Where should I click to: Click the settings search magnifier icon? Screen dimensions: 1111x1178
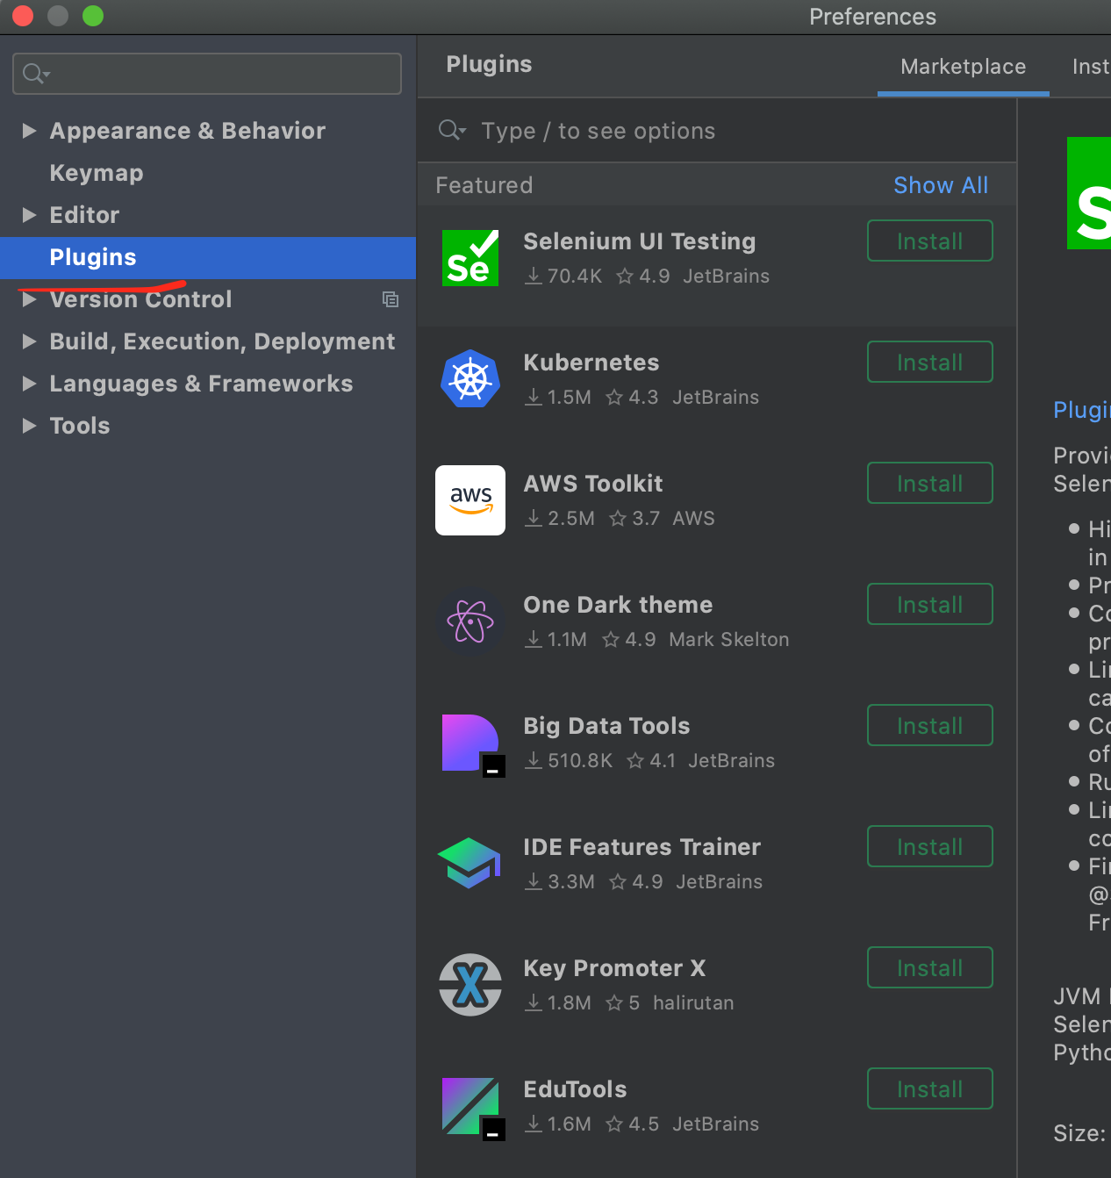[35, 74]
